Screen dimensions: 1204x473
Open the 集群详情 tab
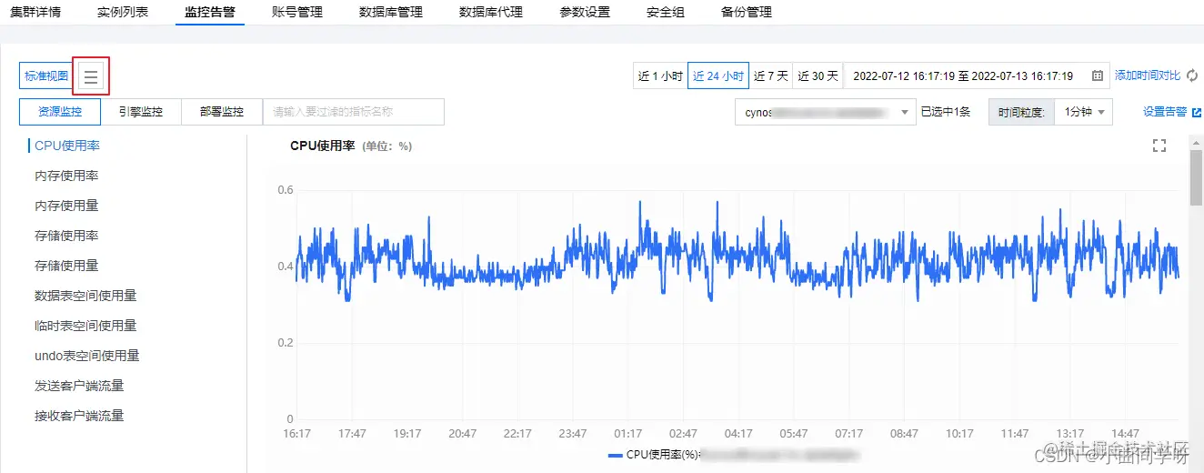35,13
